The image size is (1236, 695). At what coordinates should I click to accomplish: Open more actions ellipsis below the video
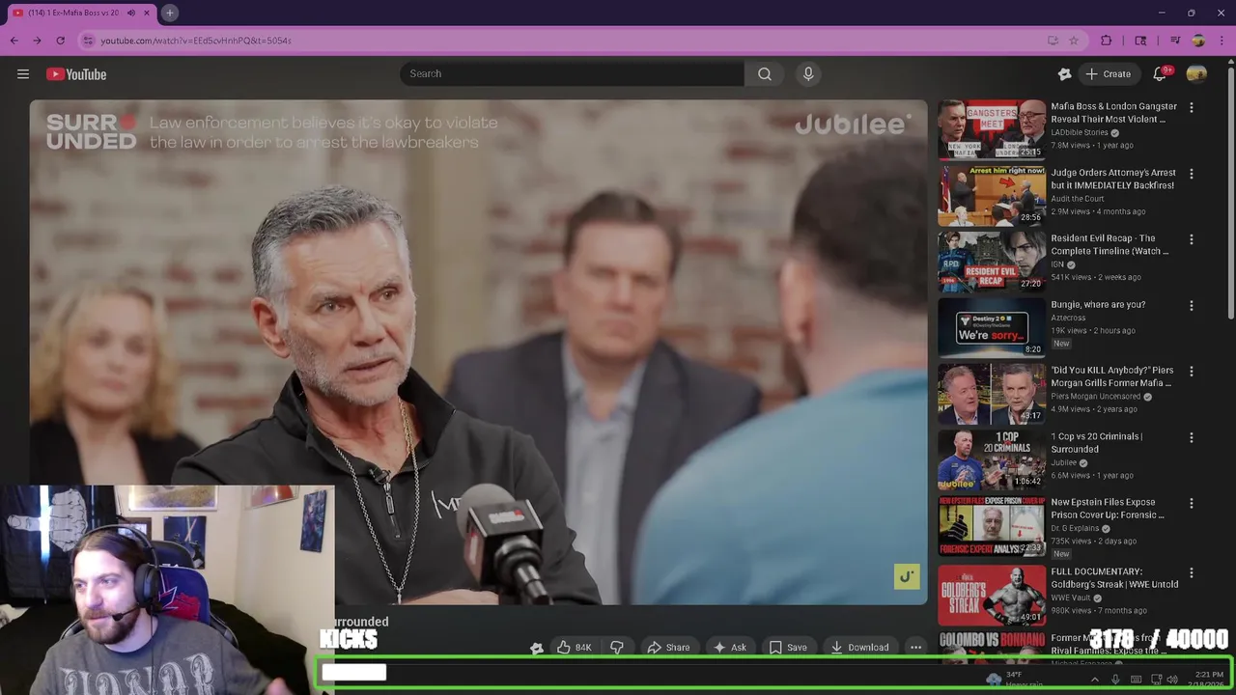(915, 648)
